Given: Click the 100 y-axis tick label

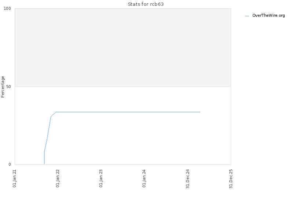Looking at the screenshot, I should coord(7,8).
